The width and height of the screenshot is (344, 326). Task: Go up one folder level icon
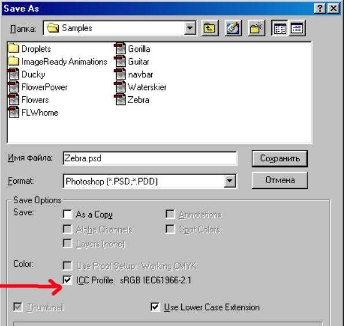210,28
